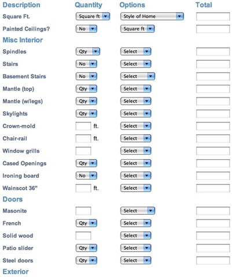Click the Masonite quantity input field
The width and height of the screenshot is (232, 277).
pos(83,211)
